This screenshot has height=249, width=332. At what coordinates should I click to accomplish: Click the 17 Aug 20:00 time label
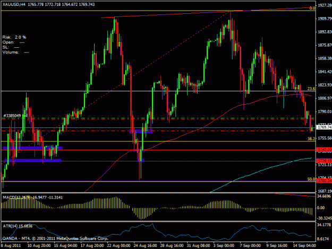point(92,246)
